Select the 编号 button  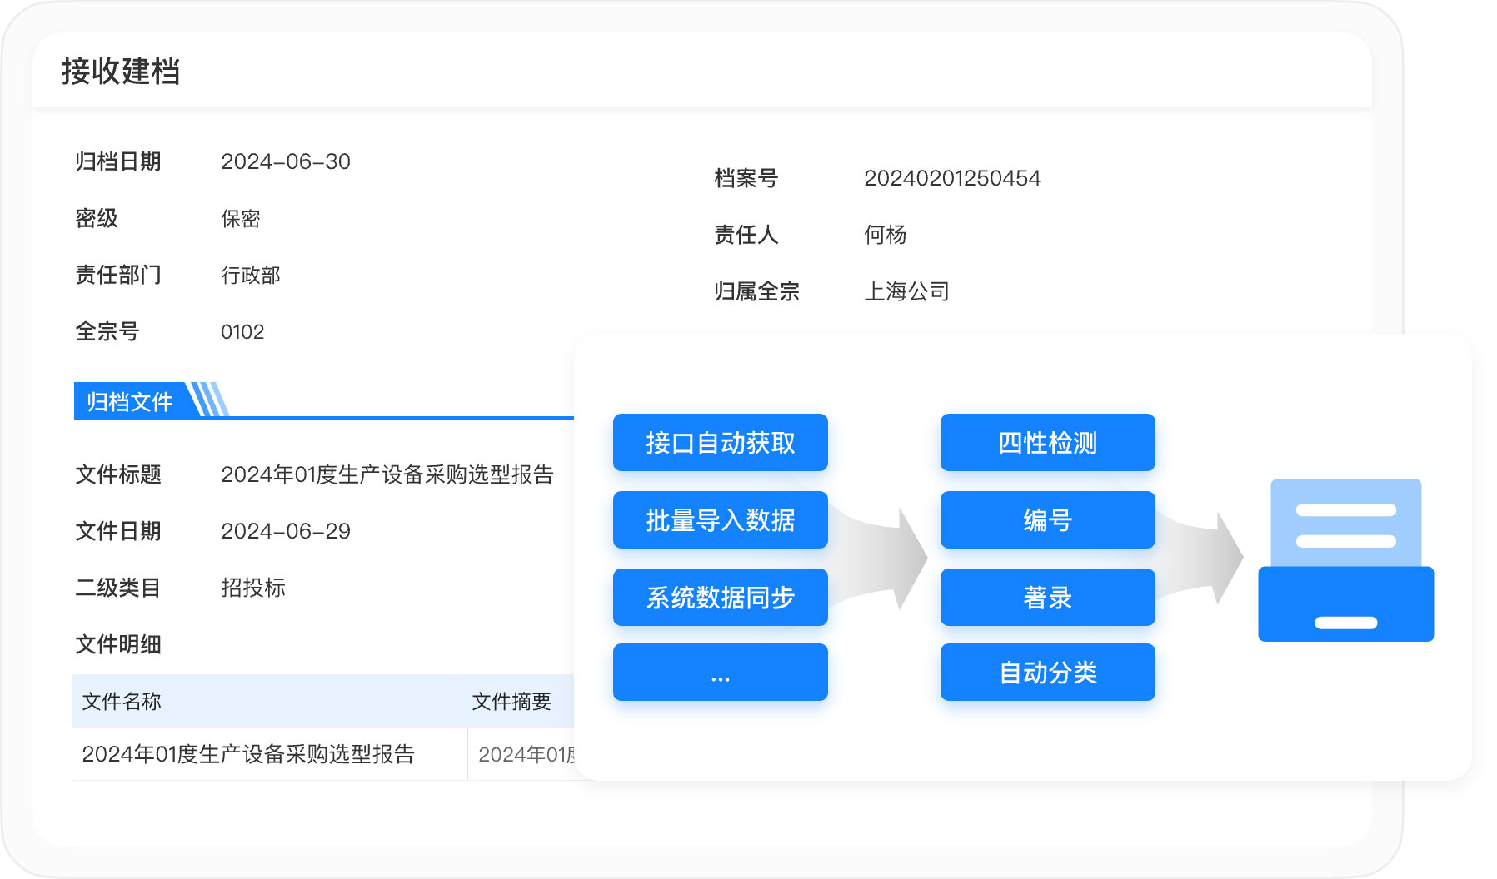click(x=1047, y=520)
